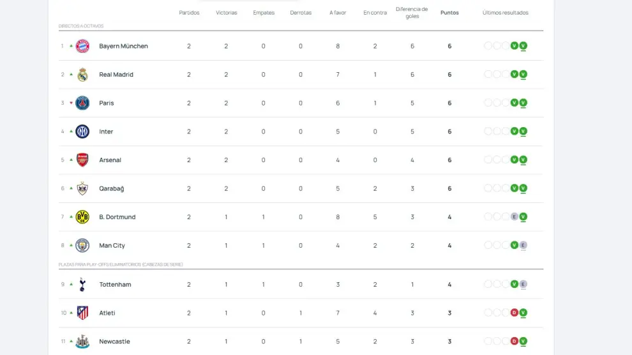
Task: Click the Diferencia de goles column header
Action: coord(412,13)
